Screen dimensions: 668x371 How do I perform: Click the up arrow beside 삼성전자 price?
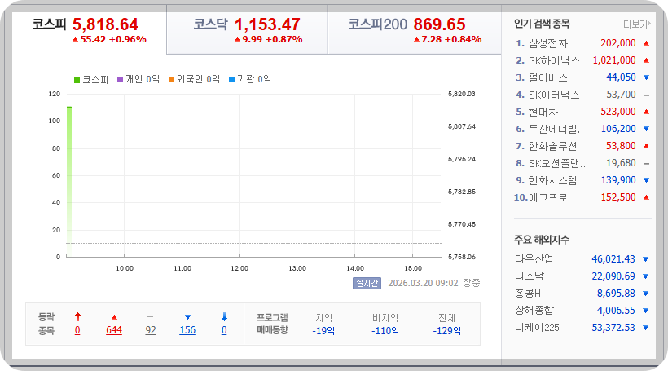pyautogui.click(x=646, y=43)
